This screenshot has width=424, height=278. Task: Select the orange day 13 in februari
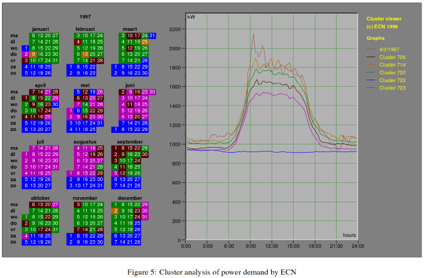tap(85, 55)
